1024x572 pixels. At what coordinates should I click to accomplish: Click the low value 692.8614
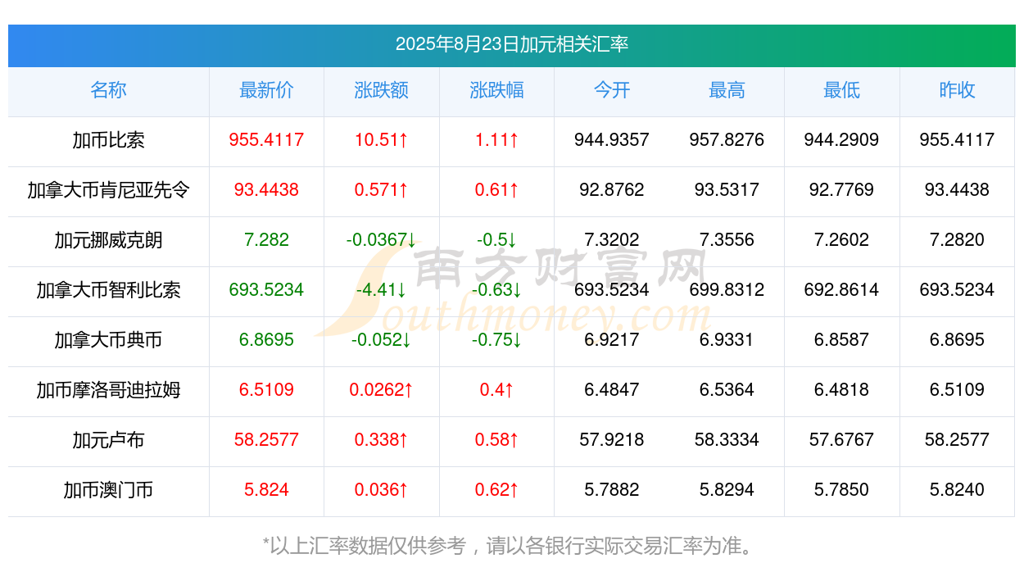click(842, 290)
